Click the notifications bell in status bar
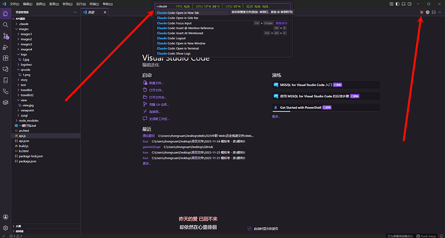 point(441,236)
